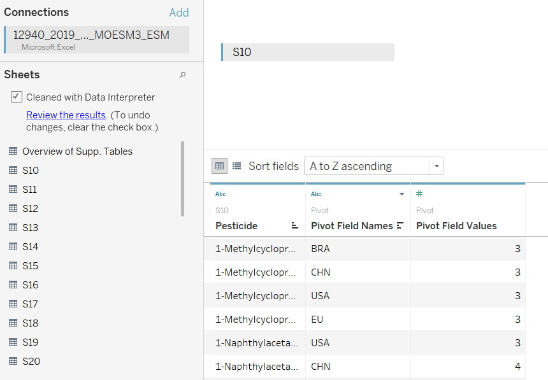The height and width of the screenshot is (380, 548).
Task: Change the Pesticide column's Abc data type icon
Action: (220, 194)
